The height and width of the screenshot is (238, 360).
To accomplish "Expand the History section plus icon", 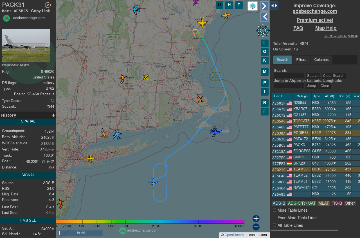I will point(53,115).
